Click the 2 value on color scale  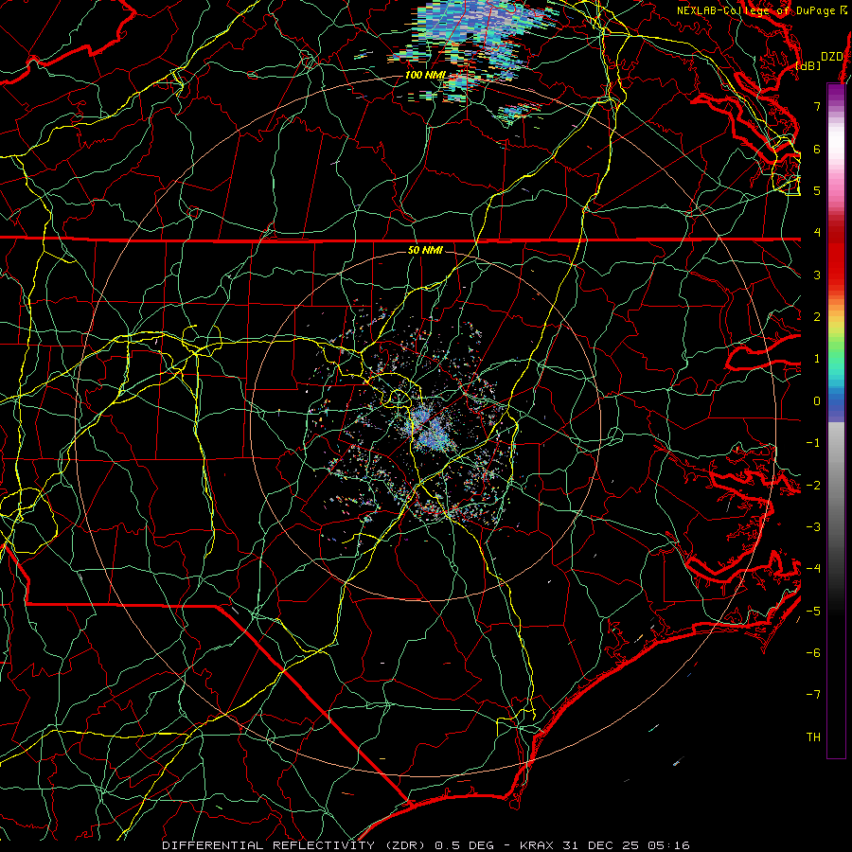click(817, 317)
